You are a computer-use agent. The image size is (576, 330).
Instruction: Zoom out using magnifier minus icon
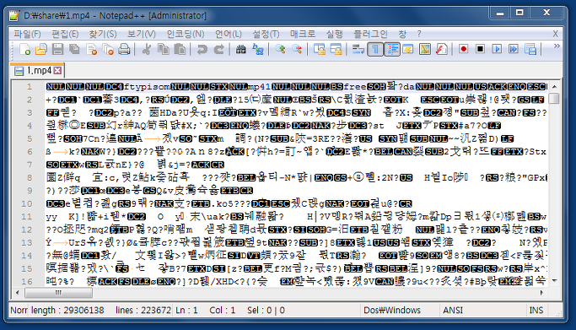(297, 49)
